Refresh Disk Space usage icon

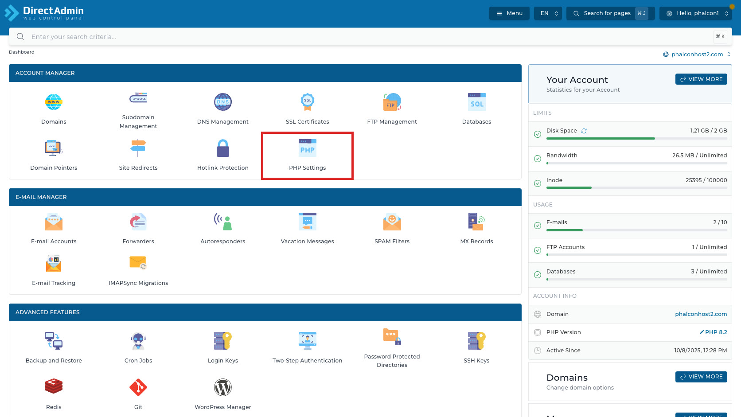click(x=584, y=131)
